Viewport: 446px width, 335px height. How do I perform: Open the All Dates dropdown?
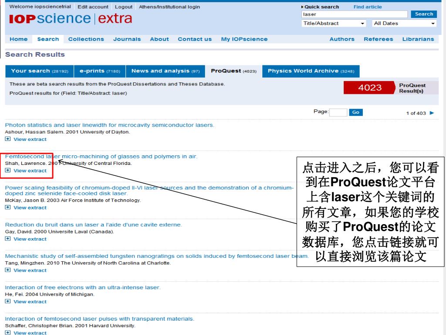click(404, 24)
